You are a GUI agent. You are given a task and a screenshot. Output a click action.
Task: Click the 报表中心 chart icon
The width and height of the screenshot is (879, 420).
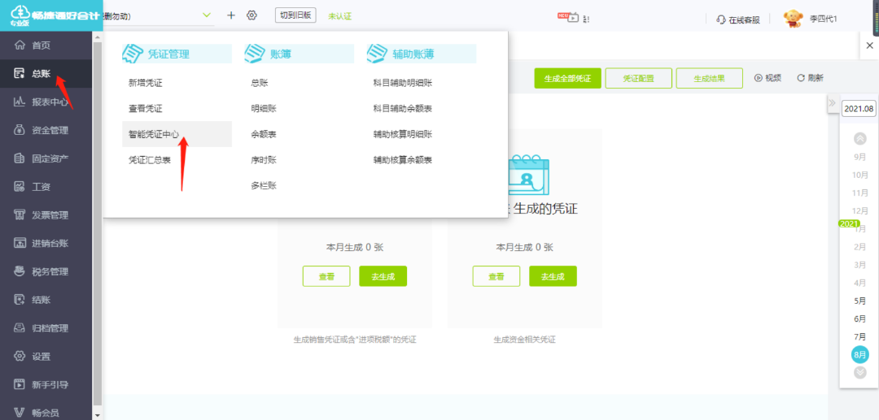20,102
